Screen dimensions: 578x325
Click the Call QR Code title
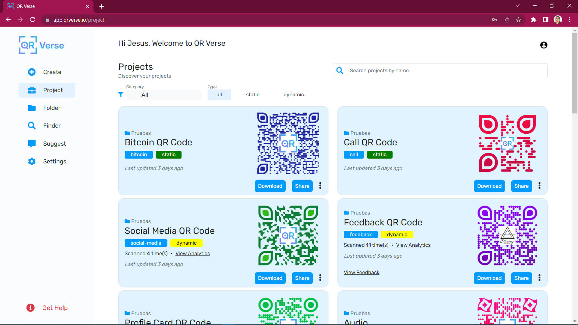point(370,142)
